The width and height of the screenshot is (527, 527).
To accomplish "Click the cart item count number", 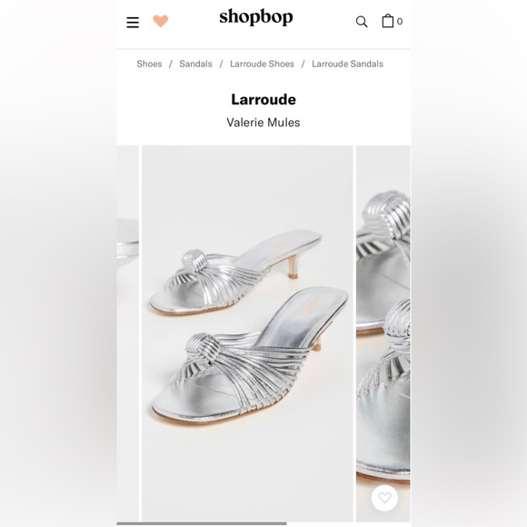I will click(x=400, y=22).
